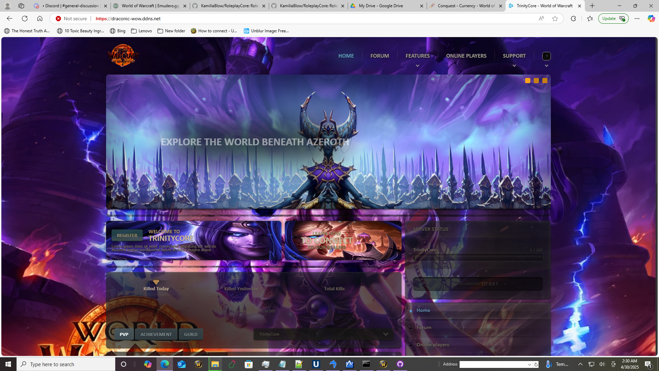Click the REGISTER button

tap(127, 235)
